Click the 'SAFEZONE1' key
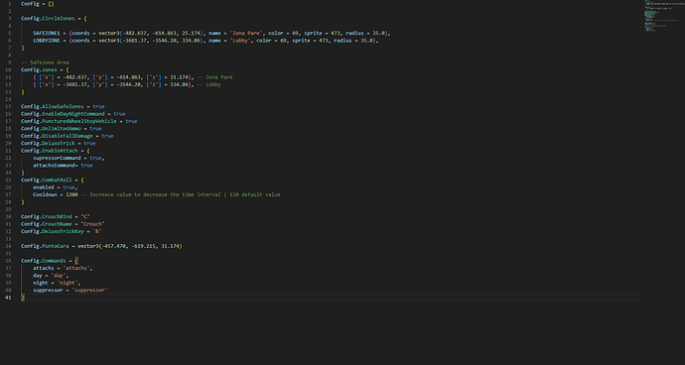The height and width of the screenshot is (365, 685). [x=47, y=33]
